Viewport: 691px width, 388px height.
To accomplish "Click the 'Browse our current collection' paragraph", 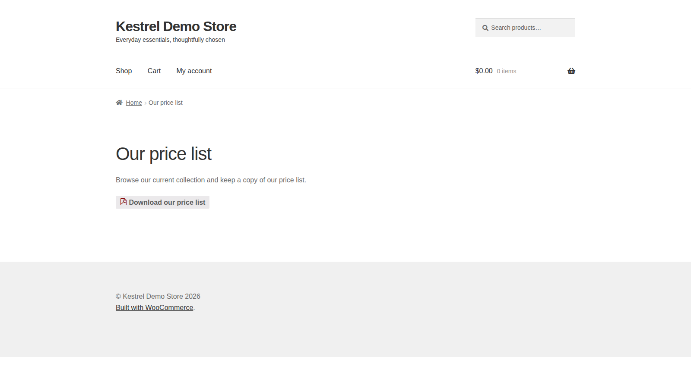I will pos(211,180).
